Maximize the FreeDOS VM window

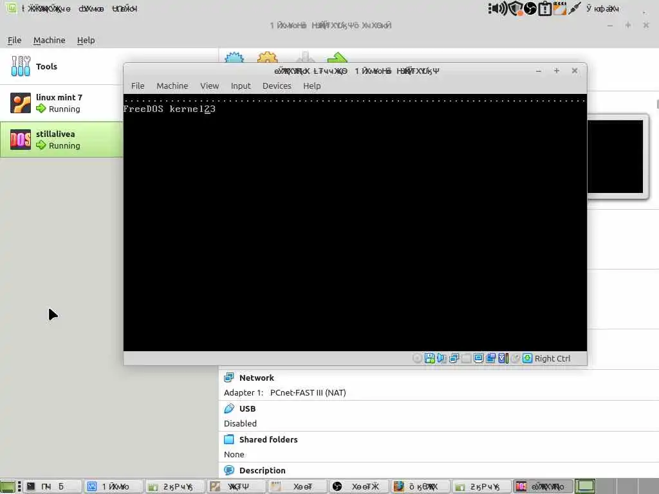click(557, 71)
